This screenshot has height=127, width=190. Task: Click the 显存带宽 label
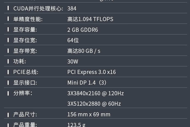coord(25,51)
